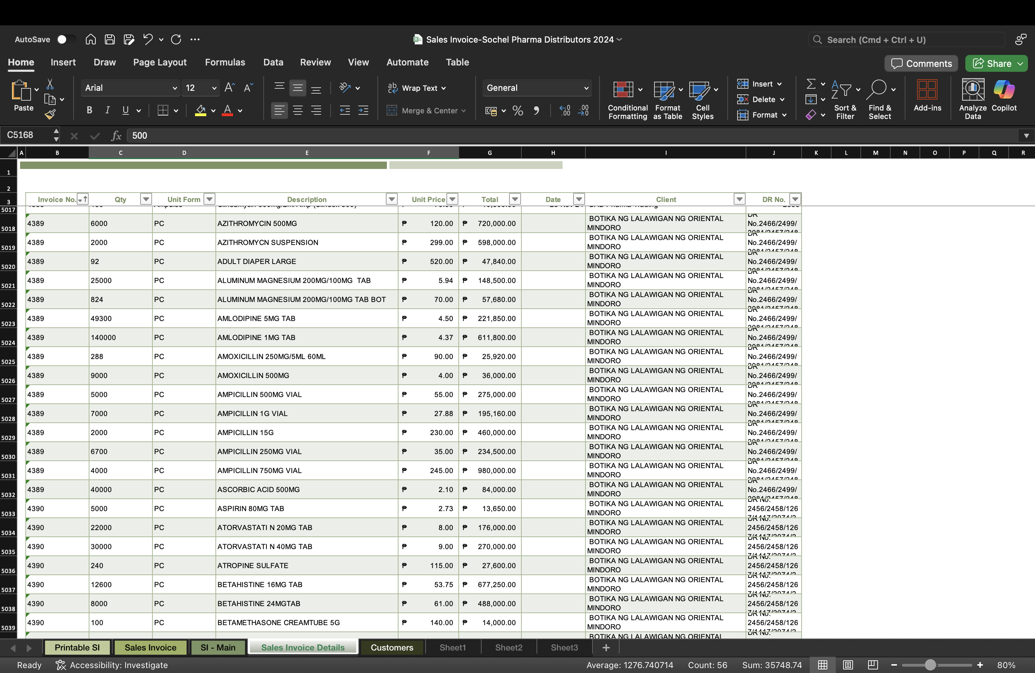
Task: Click the Orientation text rotation icon
Action: [345, 88]
